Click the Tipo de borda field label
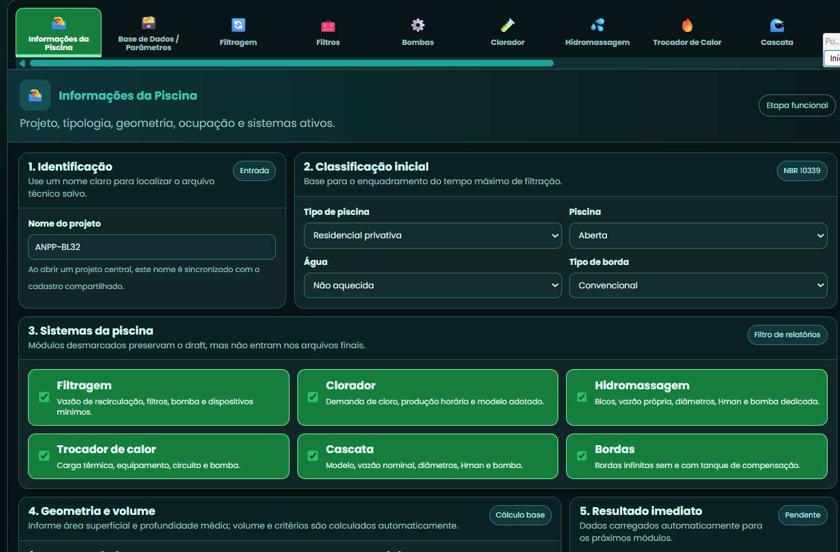Image resolution: width=840 pixels, height=552 pixels. [x=599, y=262]
